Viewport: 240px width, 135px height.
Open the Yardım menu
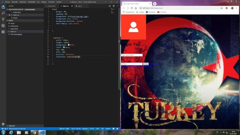(59, 2)
